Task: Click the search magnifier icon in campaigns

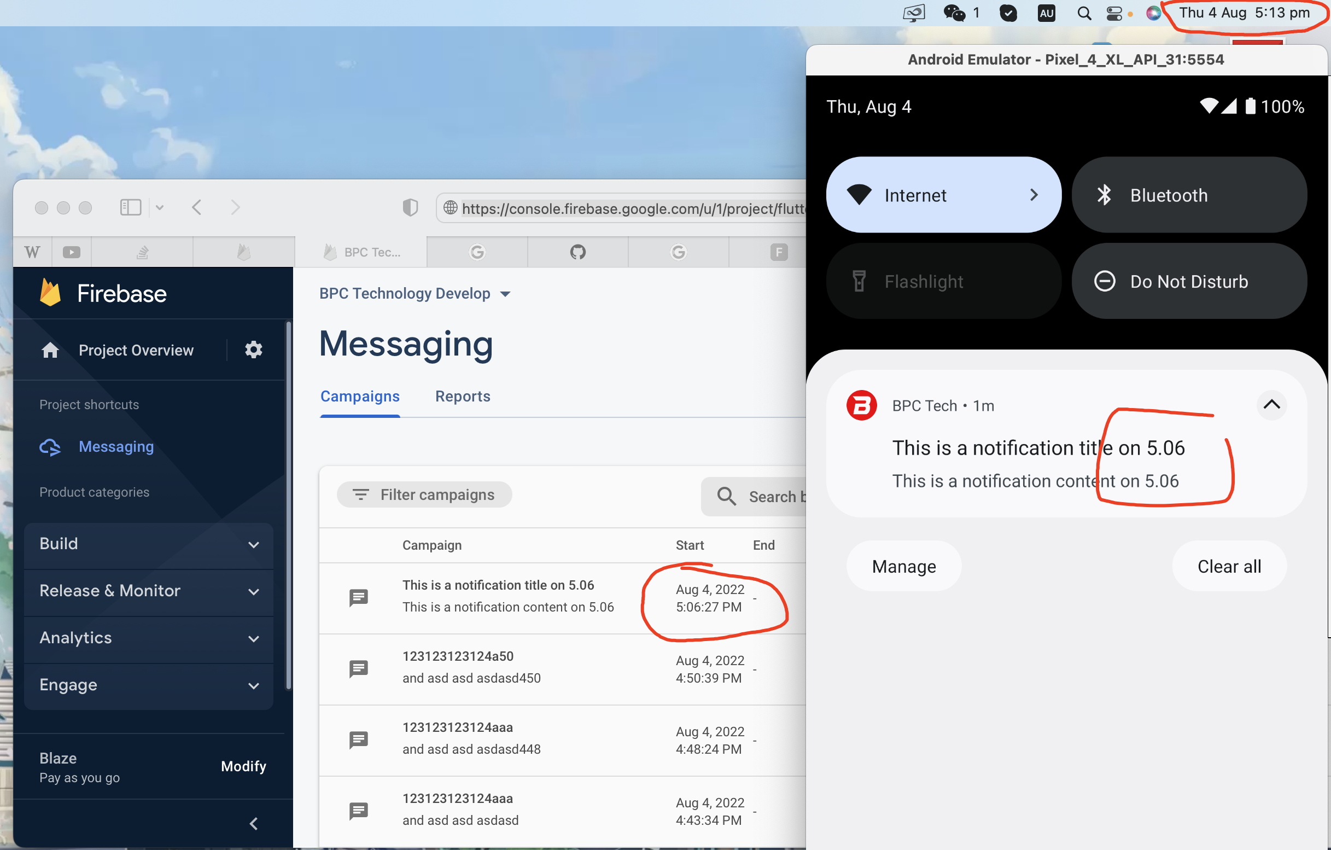Action: [726, 496]
